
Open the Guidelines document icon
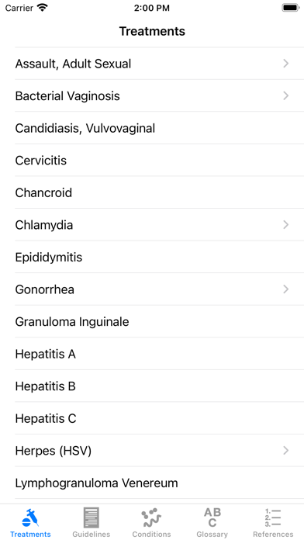[92, 517]
